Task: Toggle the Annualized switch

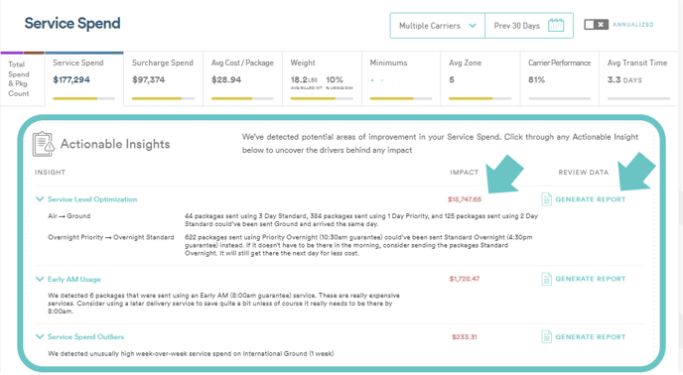Action: point(596,25)
